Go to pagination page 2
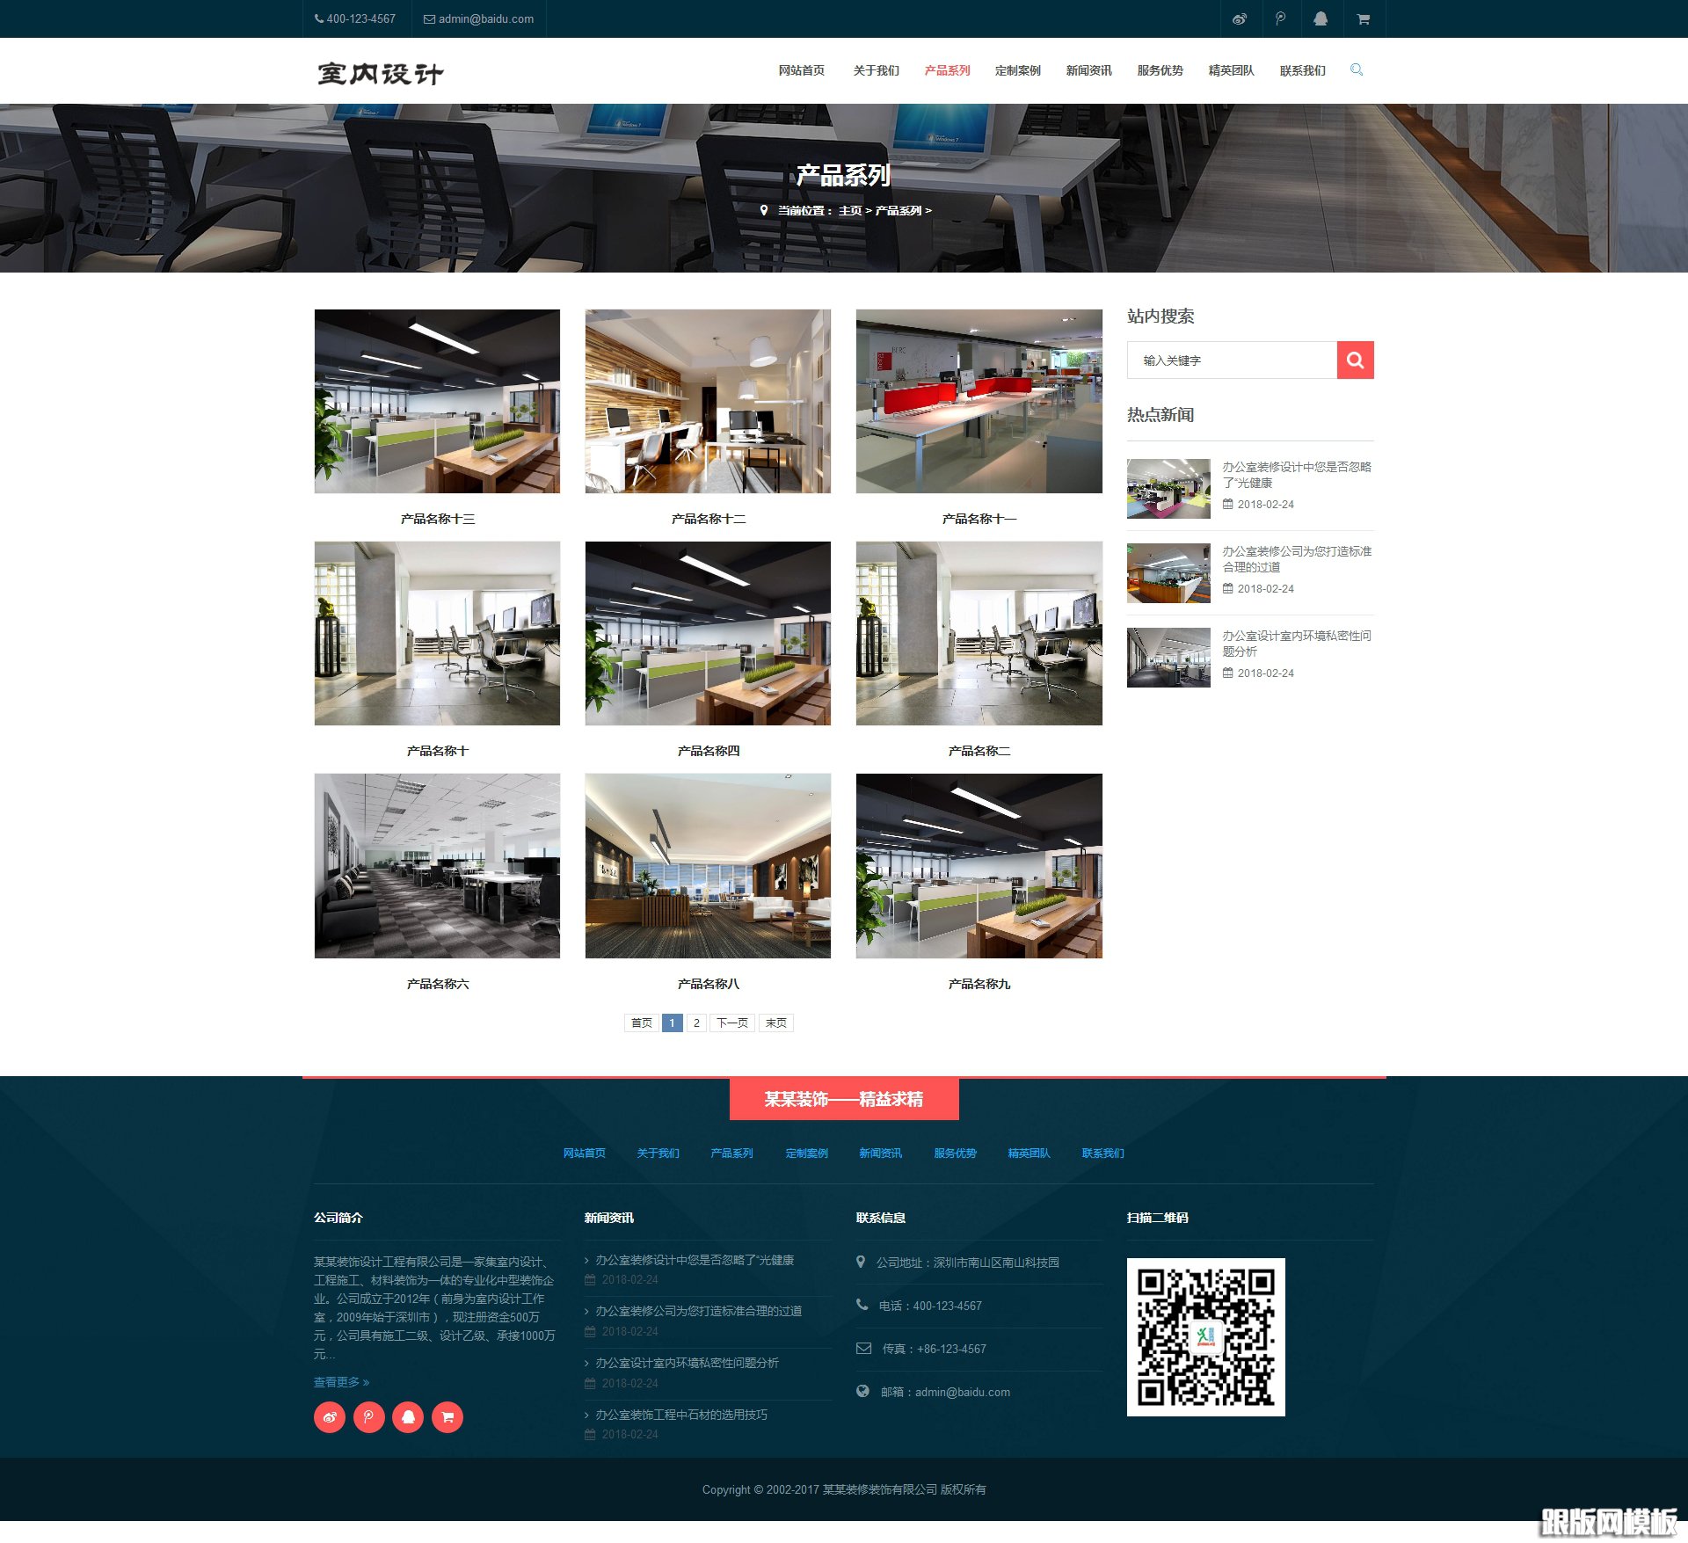The image size is (1688, 1543). (696, 1023)
